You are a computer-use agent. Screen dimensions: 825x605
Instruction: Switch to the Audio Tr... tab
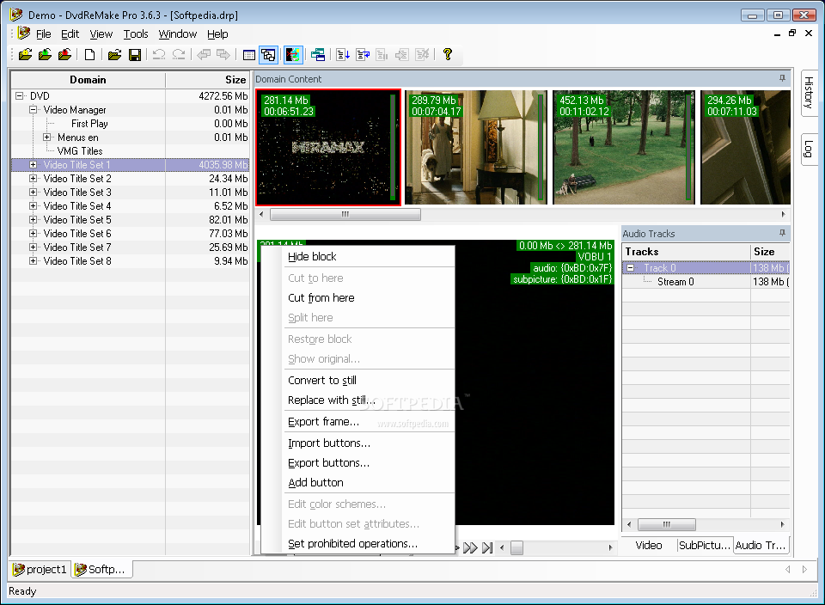coord(761,546)
